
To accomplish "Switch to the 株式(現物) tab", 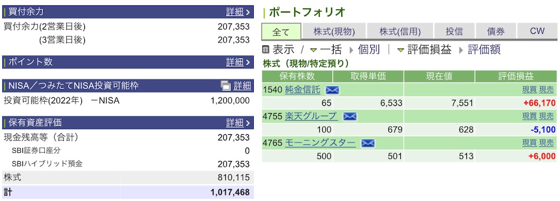I will 334,31.
